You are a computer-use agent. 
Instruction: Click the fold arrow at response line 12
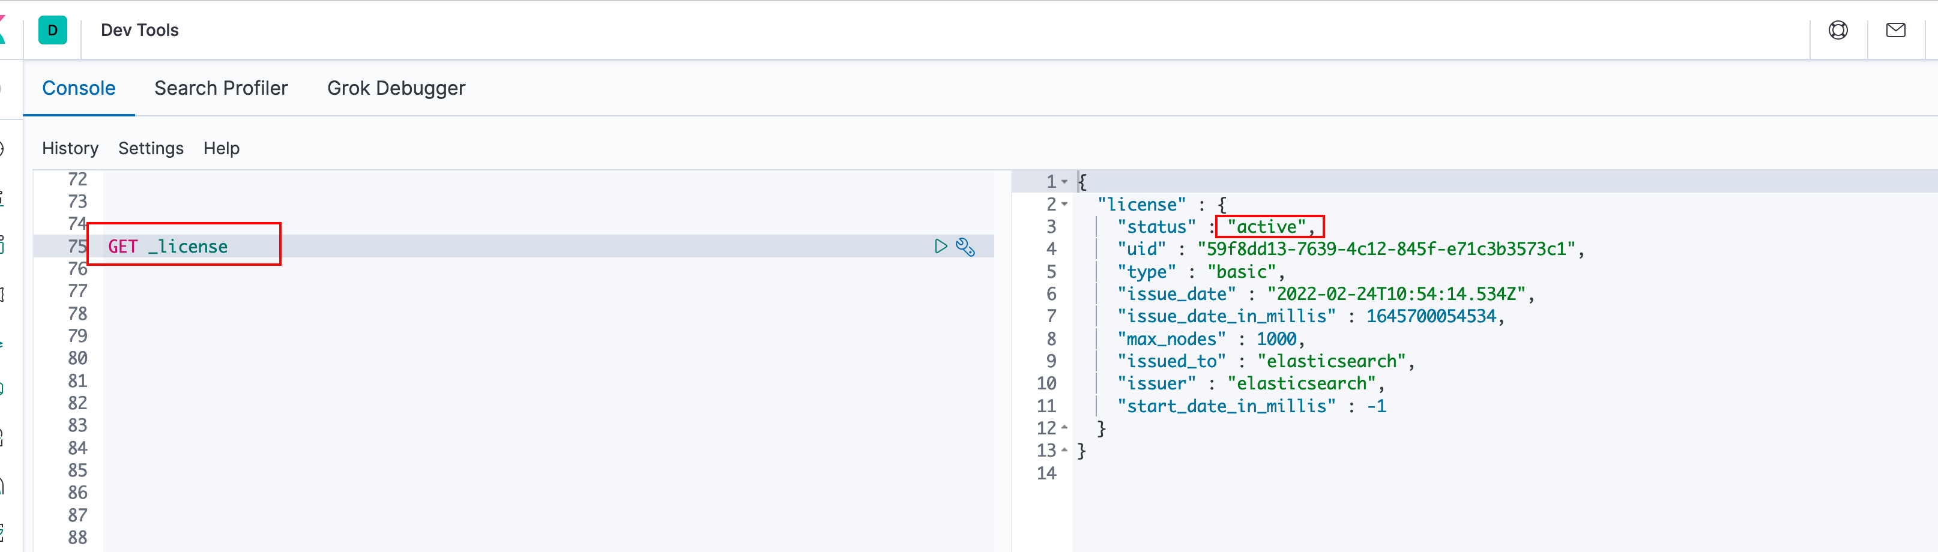coord(1064,428)
